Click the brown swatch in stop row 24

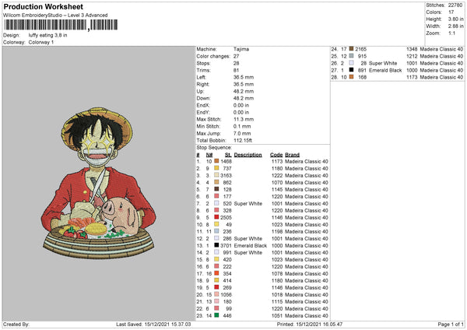pos(352,49)
